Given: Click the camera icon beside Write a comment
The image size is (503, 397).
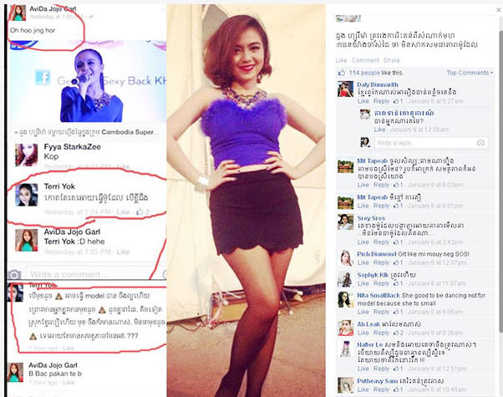Looking at the screenshot, I should pos(14,275).
